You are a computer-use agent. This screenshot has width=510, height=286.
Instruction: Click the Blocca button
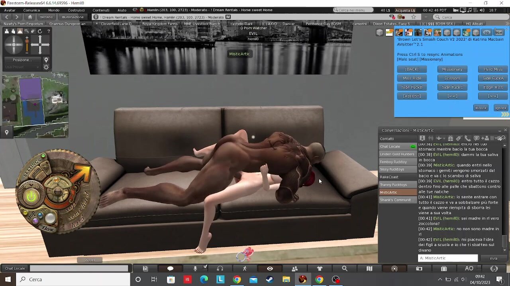pos(481,108)
